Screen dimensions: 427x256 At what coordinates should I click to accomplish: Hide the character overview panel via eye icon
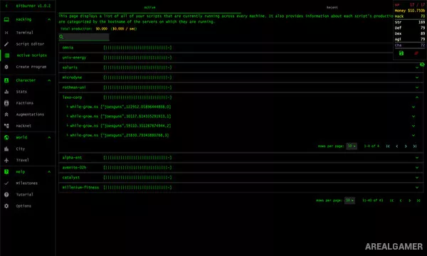tap(422, 65)
